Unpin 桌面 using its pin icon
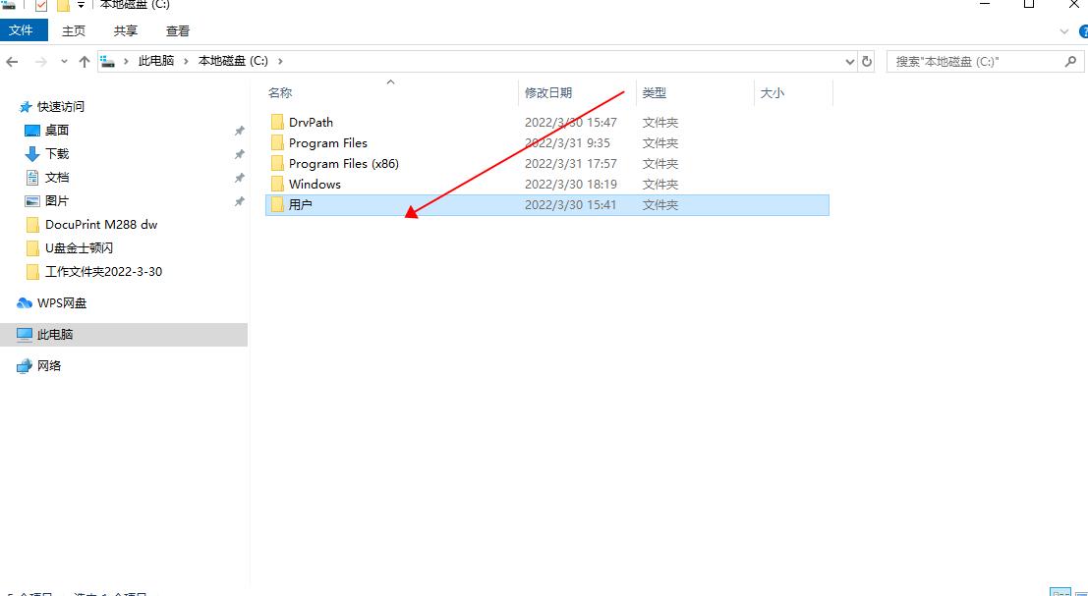 [x=240, y=131]
